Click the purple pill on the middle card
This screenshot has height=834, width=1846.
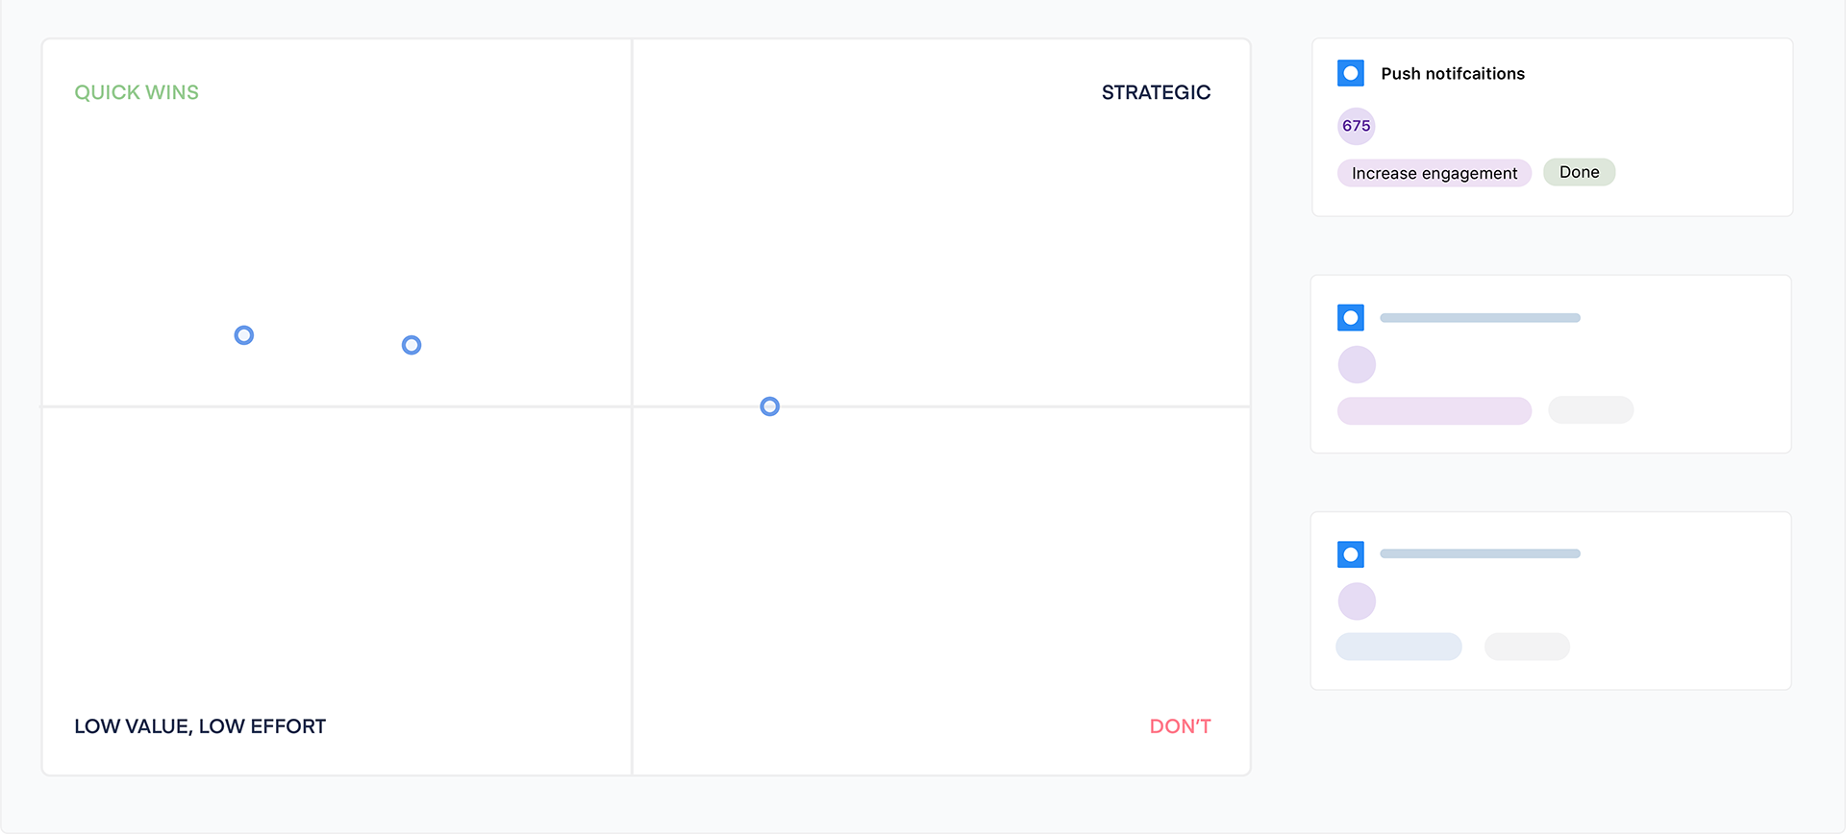coord(1434,410)
